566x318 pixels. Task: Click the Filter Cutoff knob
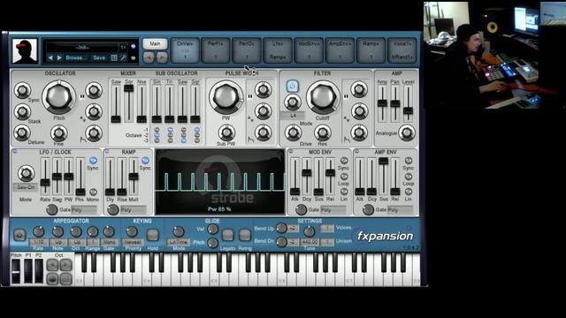tap(323, 96)
